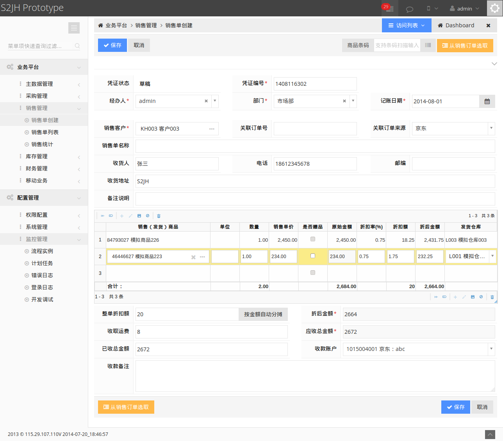
Task: Open the 部门 dropdown arrow
Action: click(x=353, y=101)
